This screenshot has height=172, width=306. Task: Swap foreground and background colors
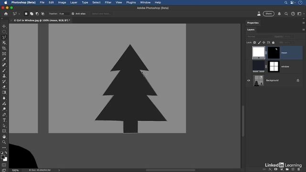pos(6,153)
